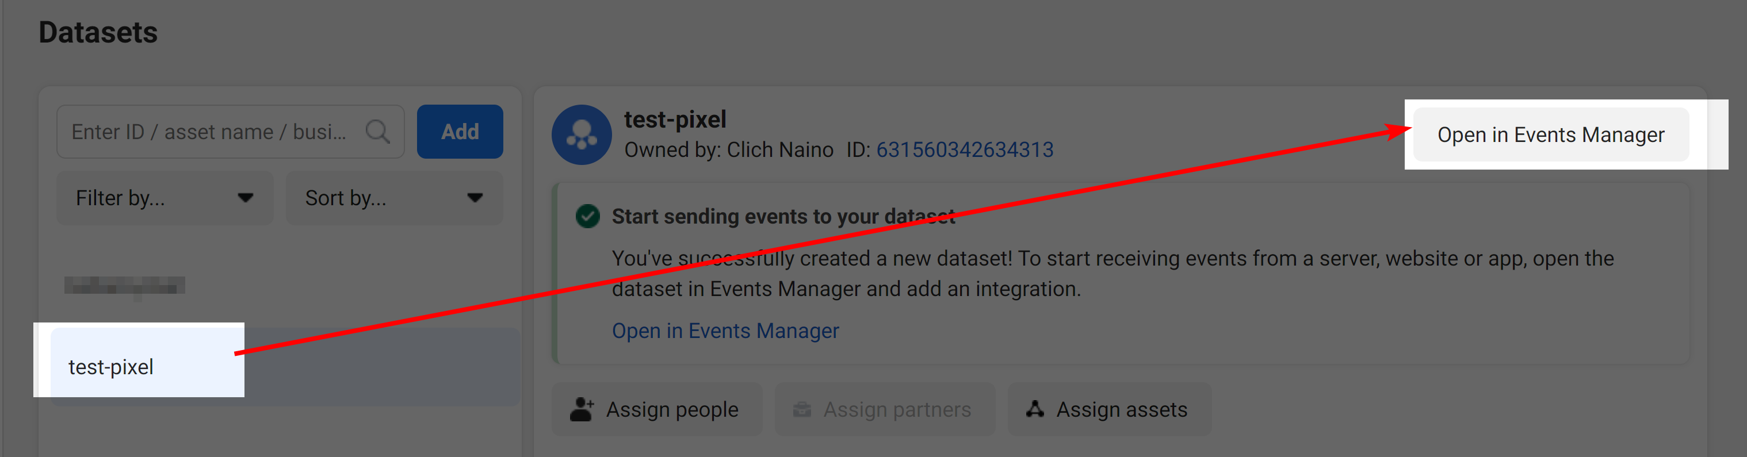Click the Assign assets triangle icon
The width and height of the screenshot is (1747, 457).
[1035, 409]
